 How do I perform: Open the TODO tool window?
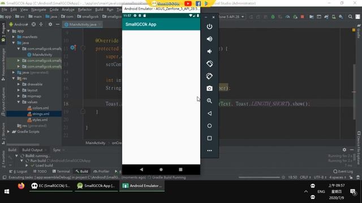click(x=40, y=171)
